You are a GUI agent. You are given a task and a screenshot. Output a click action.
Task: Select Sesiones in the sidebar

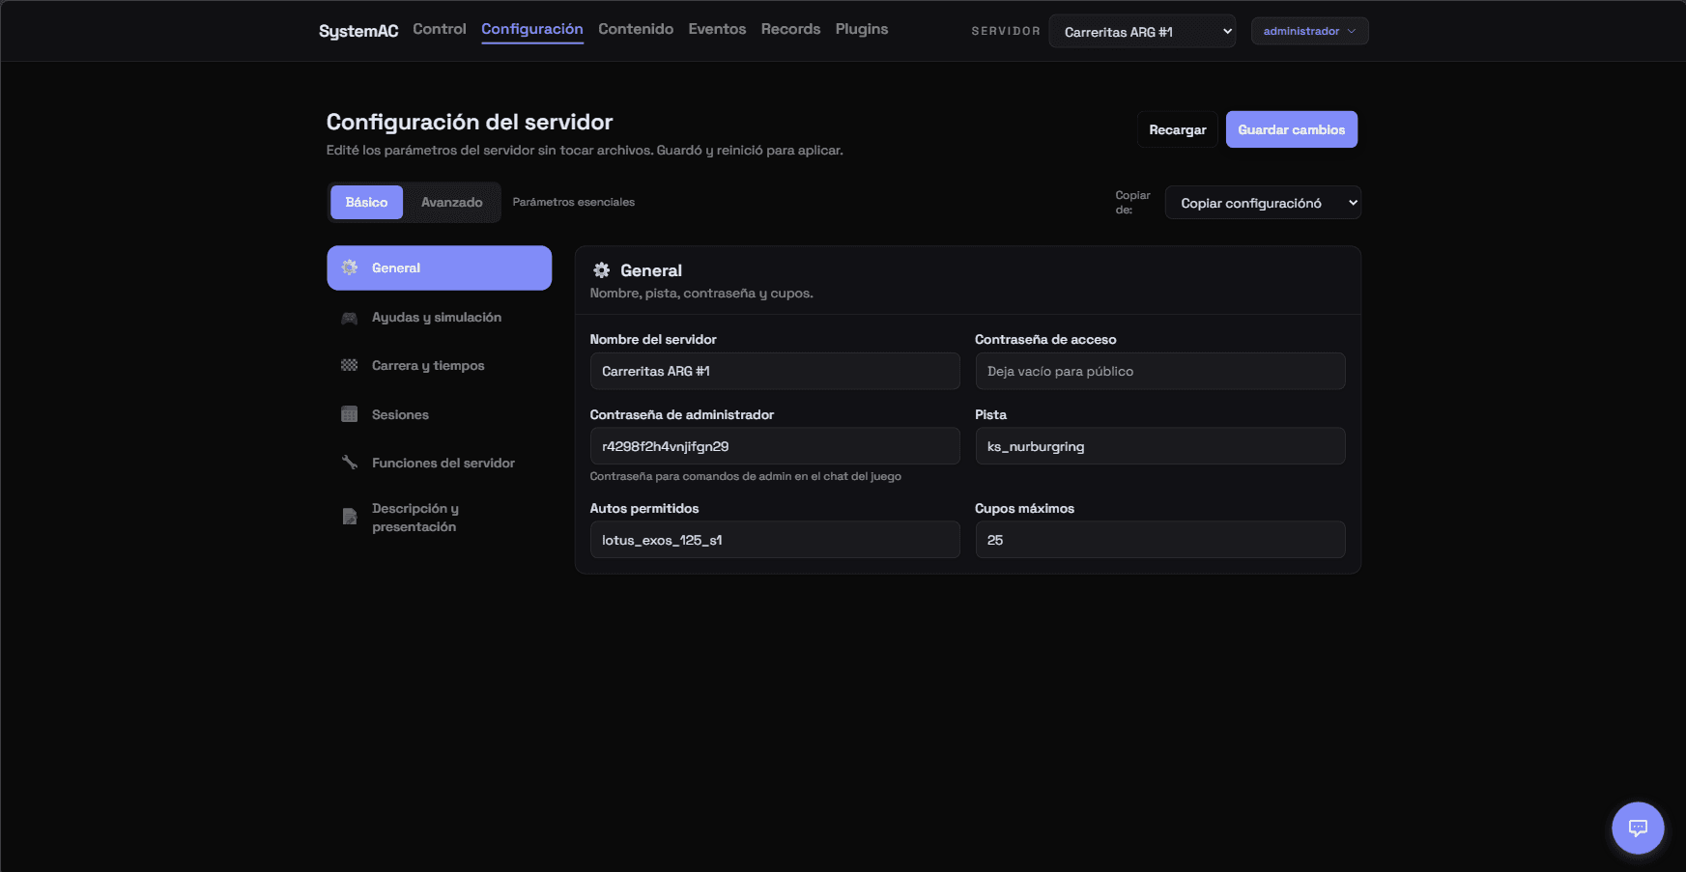tap(439, 414)
